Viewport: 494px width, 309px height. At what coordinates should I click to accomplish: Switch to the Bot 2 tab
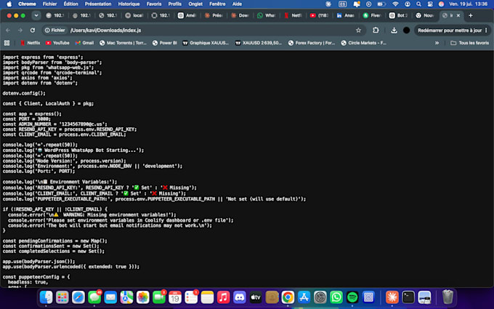pos(399,15)
